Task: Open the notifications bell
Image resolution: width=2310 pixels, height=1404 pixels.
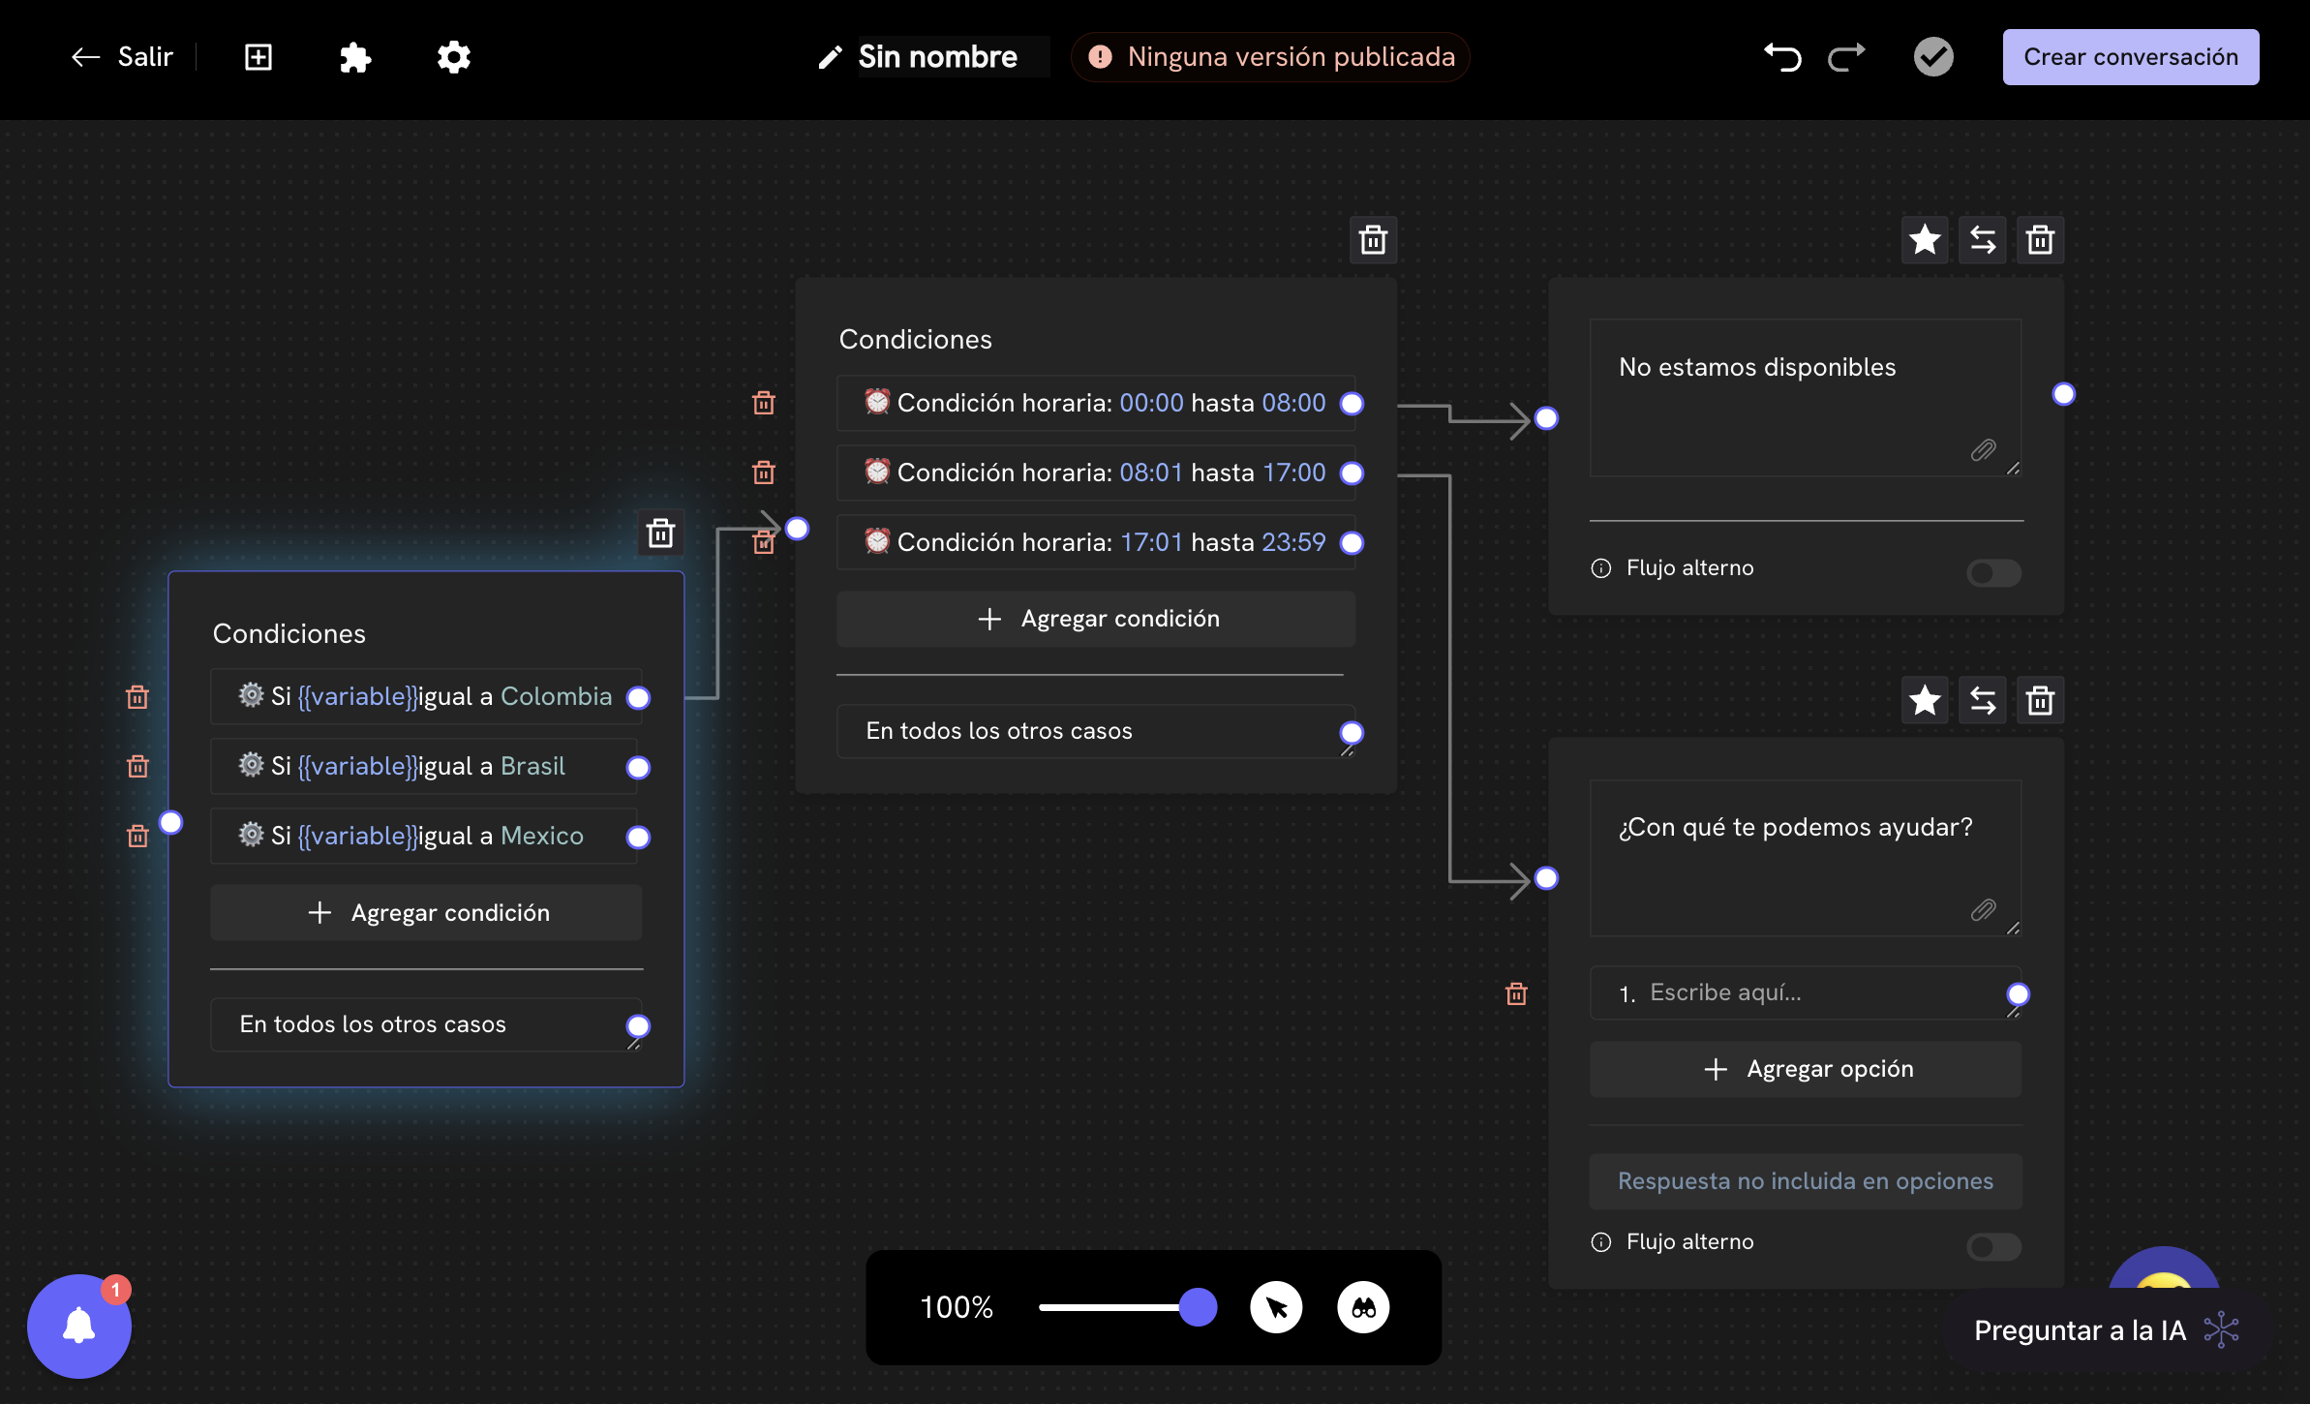Action: (79, 1326)
